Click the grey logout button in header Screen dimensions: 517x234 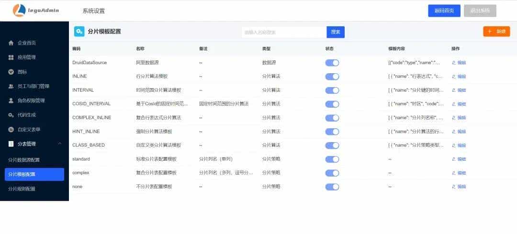(x=480, y=11)
